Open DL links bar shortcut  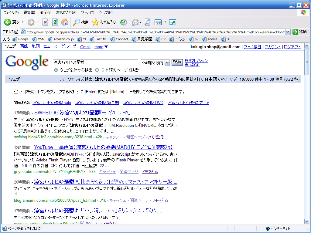pos(226,39)
